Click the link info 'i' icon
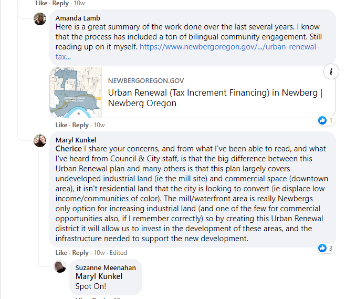The image size is (346, 299). (331, 71)
